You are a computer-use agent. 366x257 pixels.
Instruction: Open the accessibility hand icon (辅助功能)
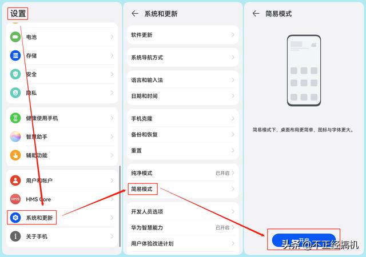(15, 155)
